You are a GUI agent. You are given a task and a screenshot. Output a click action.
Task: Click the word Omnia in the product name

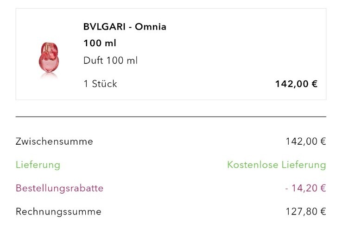pyautogui.click(x=151, y=27)
